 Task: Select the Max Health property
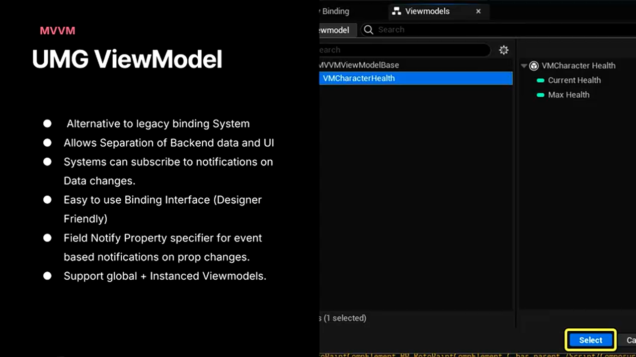point(568,95)
